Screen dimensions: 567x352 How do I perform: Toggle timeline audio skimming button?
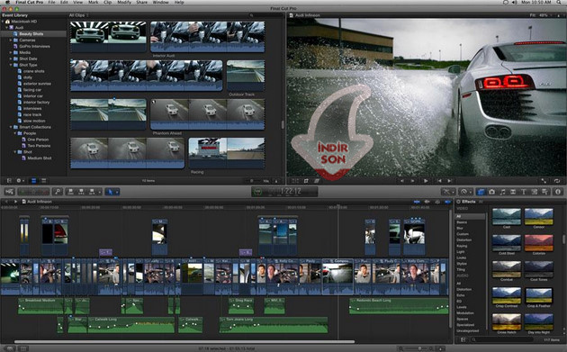click(x=427, y=202)
